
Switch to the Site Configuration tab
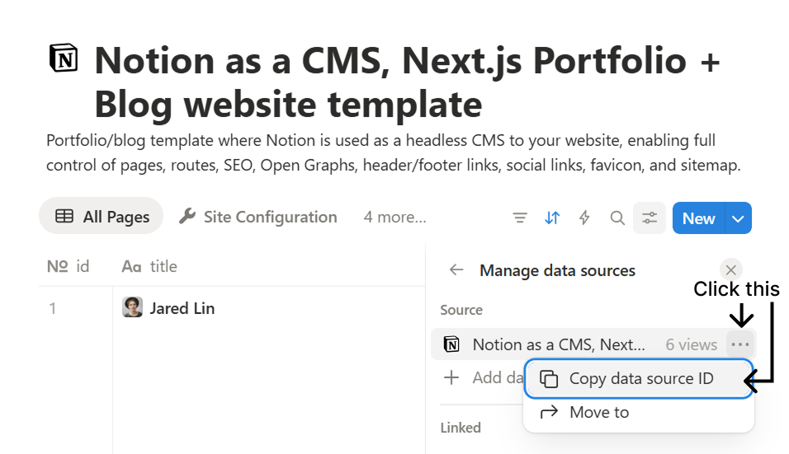(258, 218)
